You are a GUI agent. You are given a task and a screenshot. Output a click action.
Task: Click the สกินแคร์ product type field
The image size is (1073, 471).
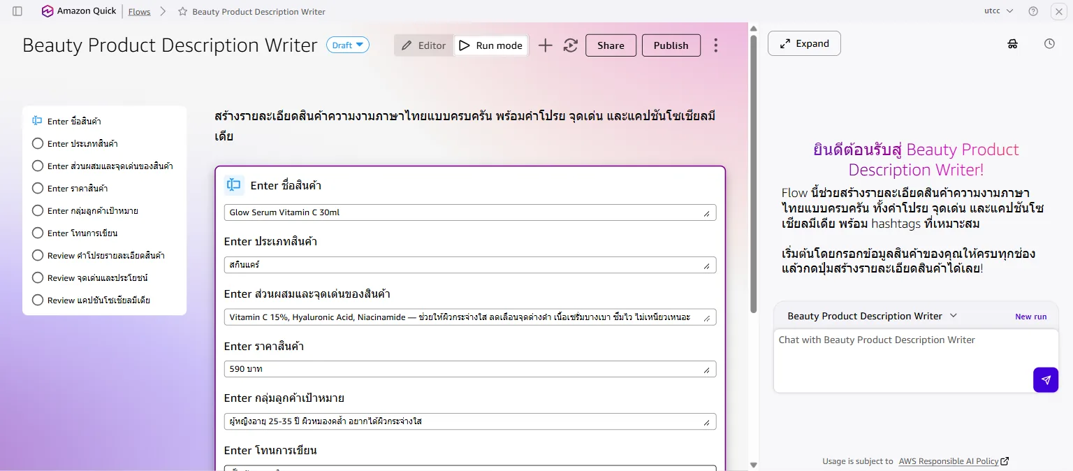click(470, 265)
